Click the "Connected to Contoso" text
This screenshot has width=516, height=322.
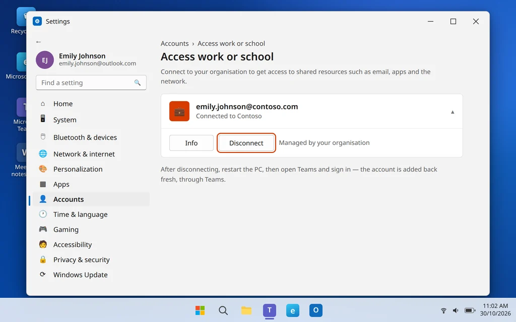(x=229, y=116)
